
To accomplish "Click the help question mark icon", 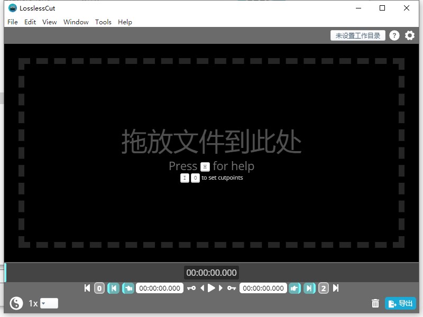I will [x=394, y=35].
